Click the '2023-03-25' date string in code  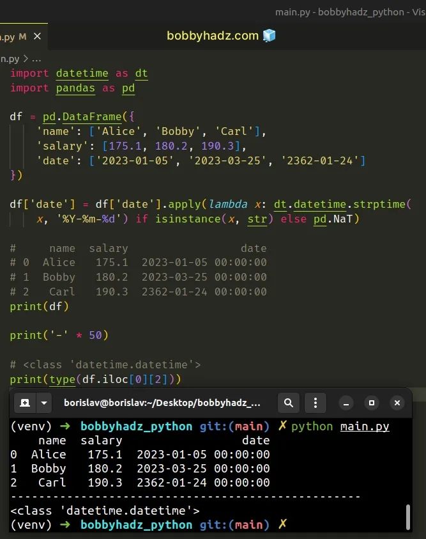227,160
